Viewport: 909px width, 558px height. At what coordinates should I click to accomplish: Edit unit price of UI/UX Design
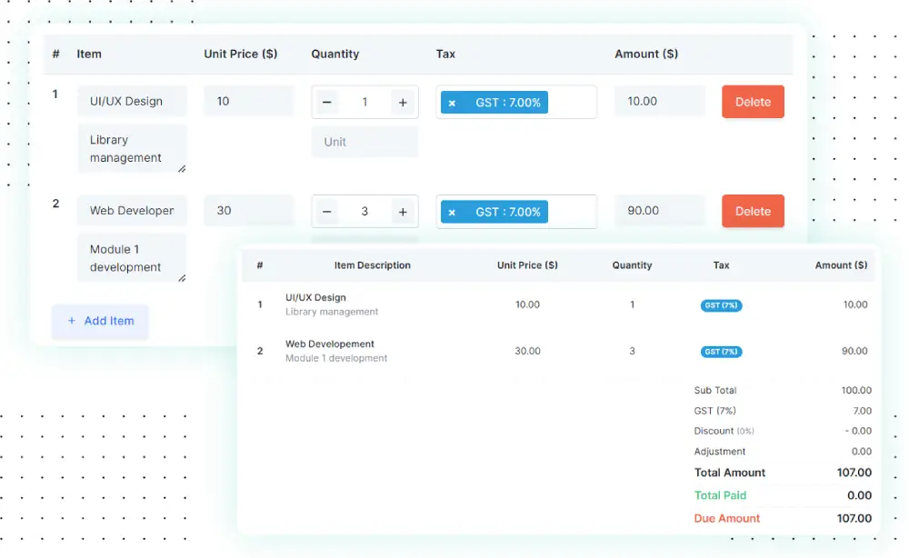pos(248,102)
